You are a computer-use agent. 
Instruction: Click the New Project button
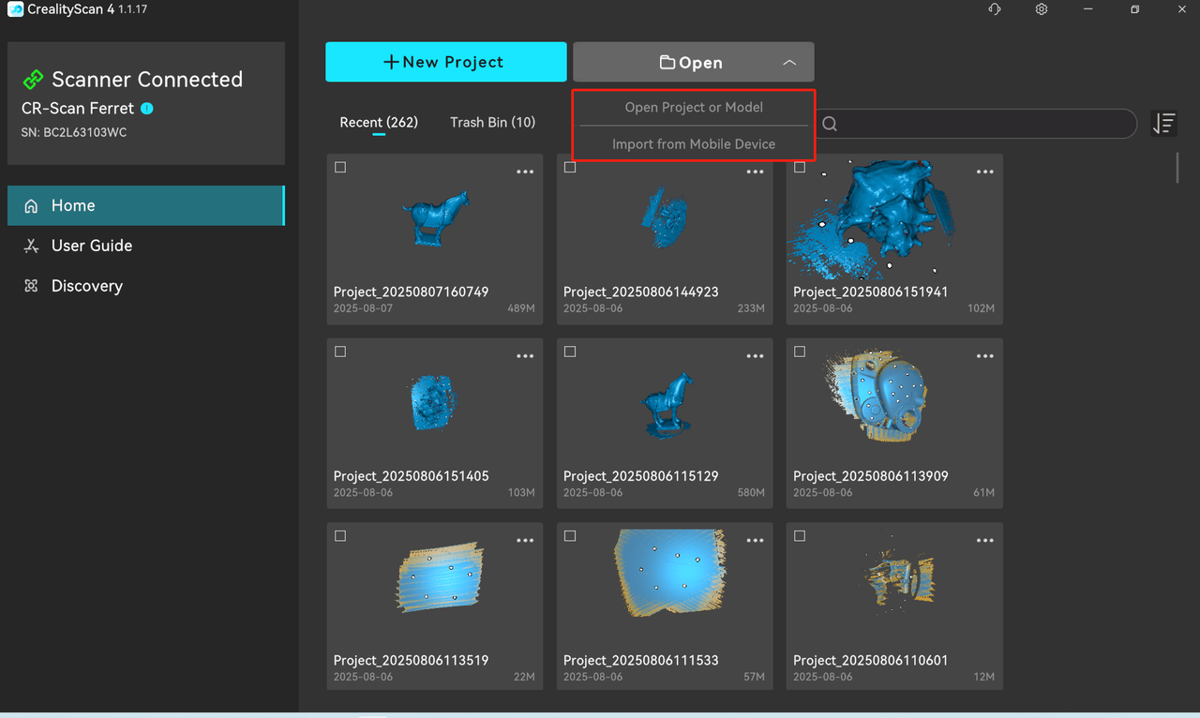pos(445,62)
